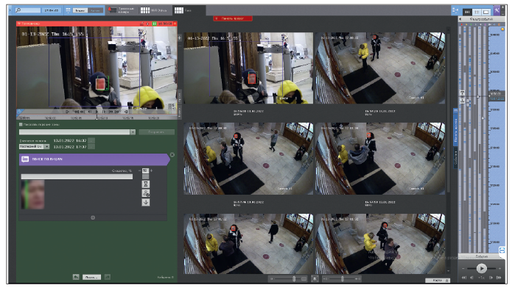Click the undo arrow button at panel bottom

pyautogui.click(x=76, y=277)
